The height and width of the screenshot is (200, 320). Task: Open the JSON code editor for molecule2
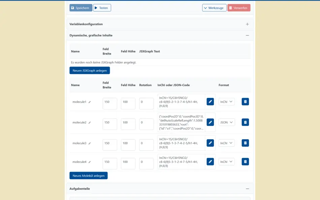210,122
